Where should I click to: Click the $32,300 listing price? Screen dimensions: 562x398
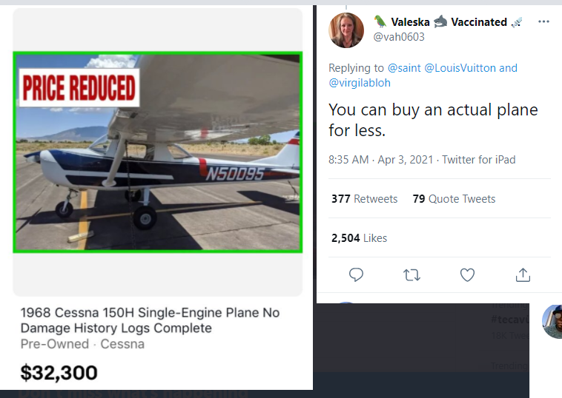[x=59, y=372]
